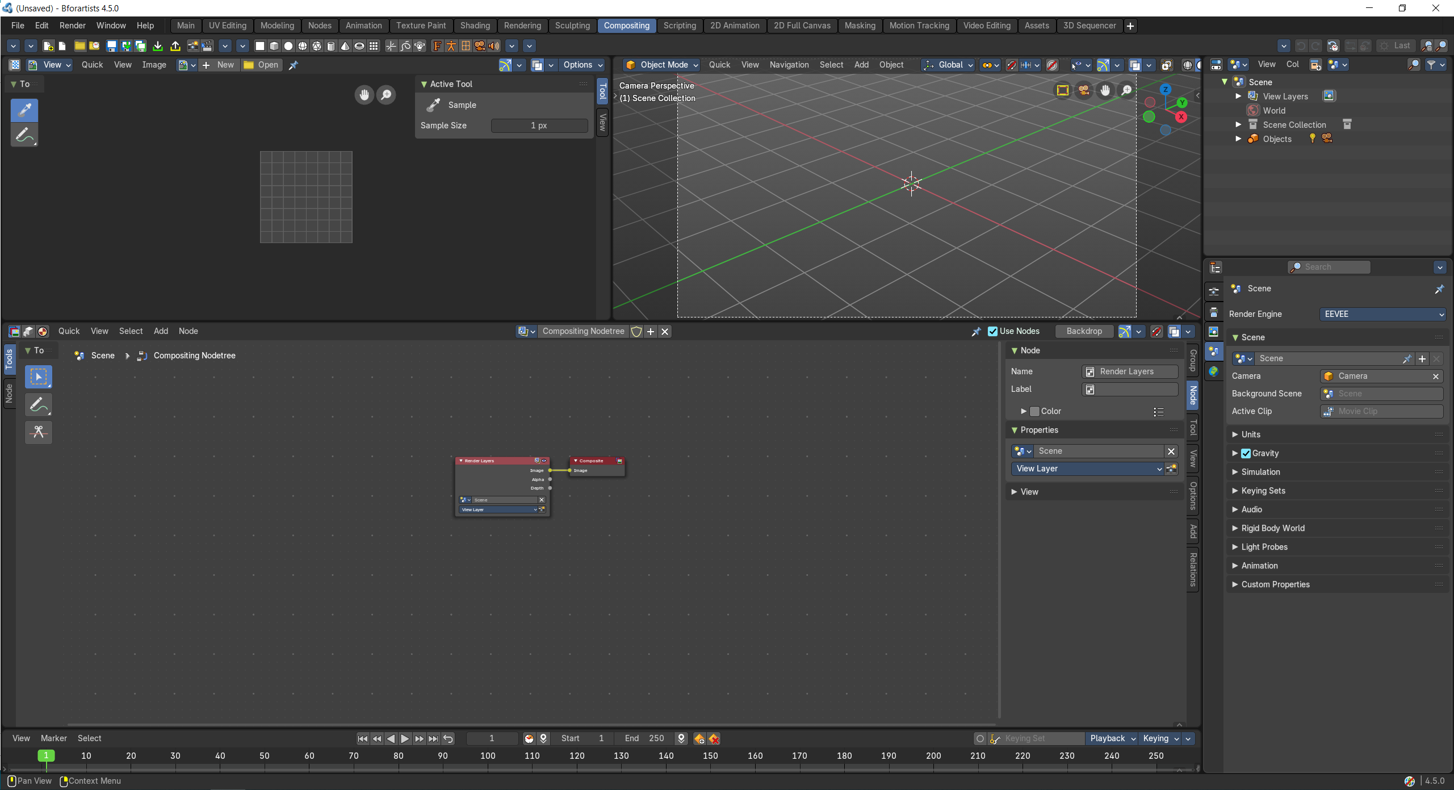1454x790 pixels.
Task: Click the zoom magnifier icon in the 3D viewport
Action: [x=1126, y=90]
